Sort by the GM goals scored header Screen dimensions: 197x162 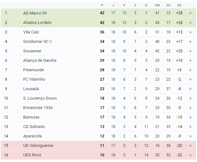(x=157, y=5)
